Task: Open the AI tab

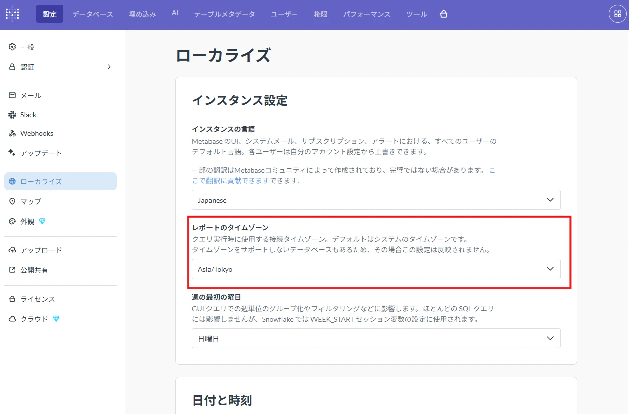Action: [175, 14]
